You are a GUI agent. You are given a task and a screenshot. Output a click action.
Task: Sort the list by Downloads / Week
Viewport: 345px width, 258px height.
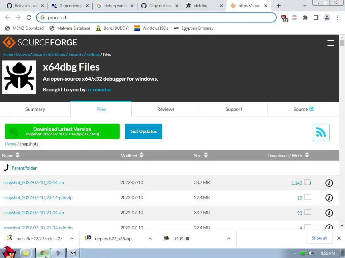(288, 155)
